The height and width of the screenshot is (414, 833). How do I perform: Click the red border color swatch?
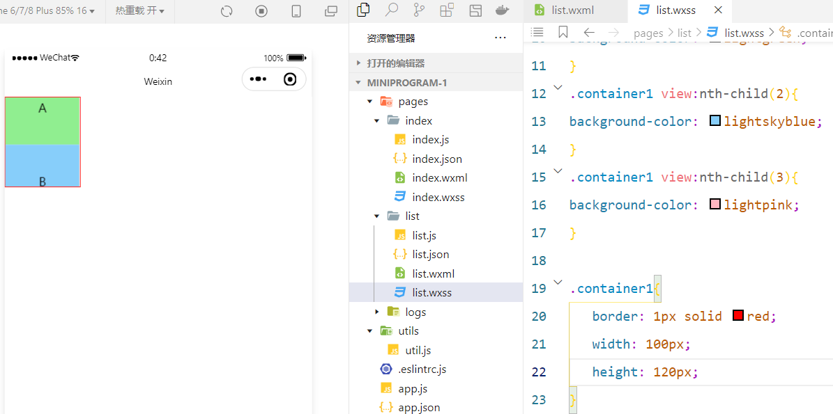738,316
